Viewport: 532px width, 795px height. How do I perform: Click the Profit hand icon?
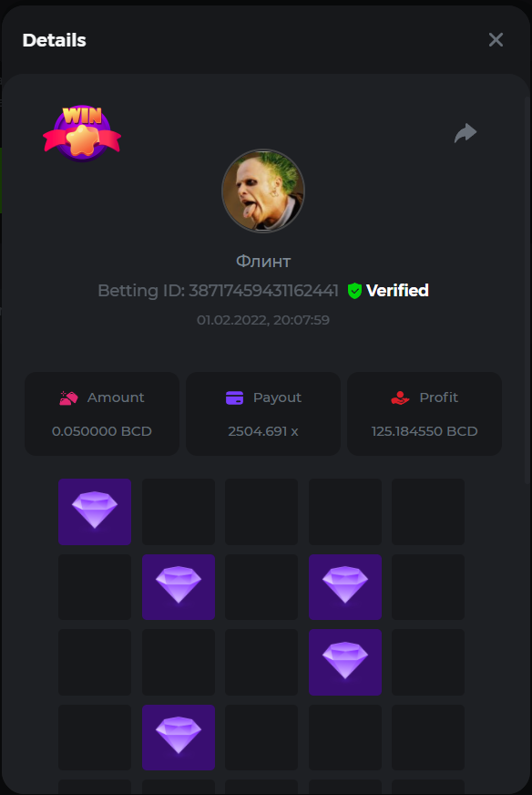coord(400,398)
